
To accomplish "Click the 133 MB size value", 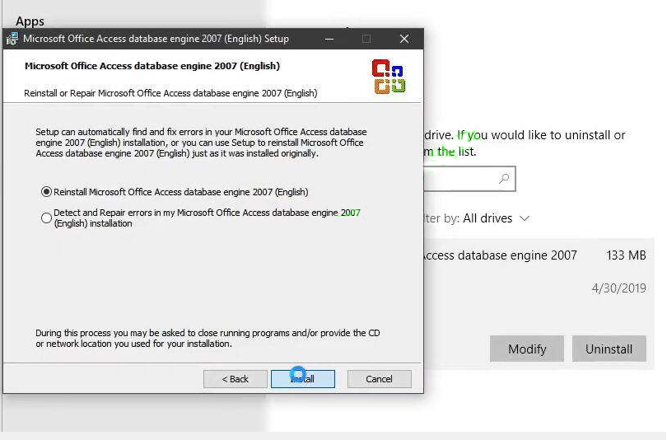I will [626, 255].
